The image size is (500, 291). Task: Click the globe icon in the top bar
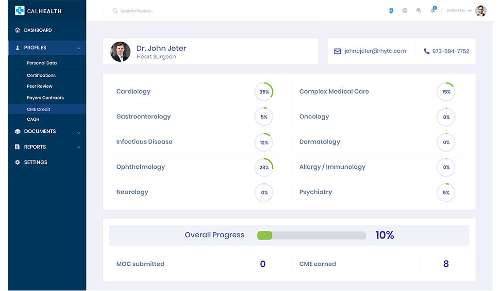405,10
